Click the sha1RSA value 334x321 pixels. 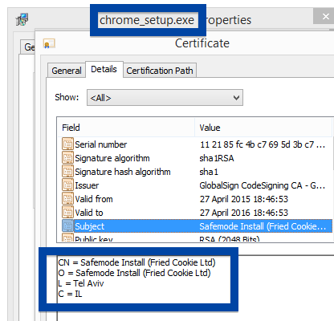pos(217,158)
